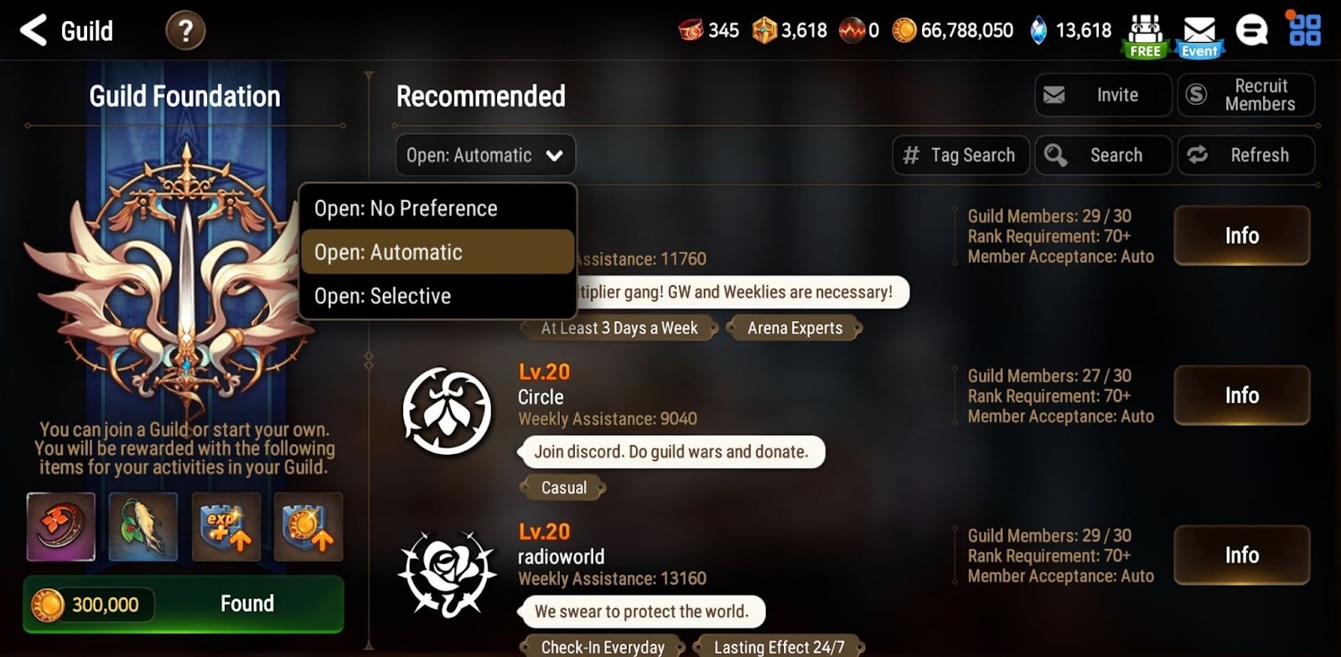This screenshot has height=657, width=1341.
Task: View the gold boost reward icon
Action: (x=308, y=526)
